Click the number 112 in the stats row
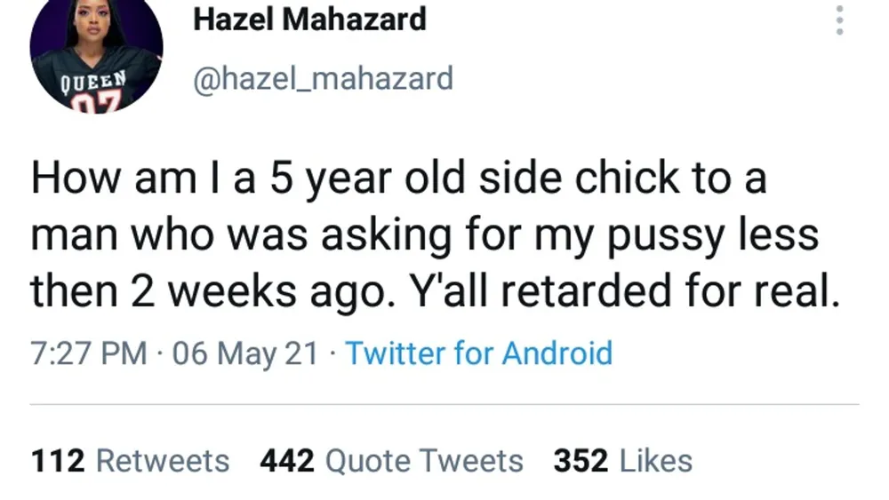889x500 pixels. coord(58,461)
